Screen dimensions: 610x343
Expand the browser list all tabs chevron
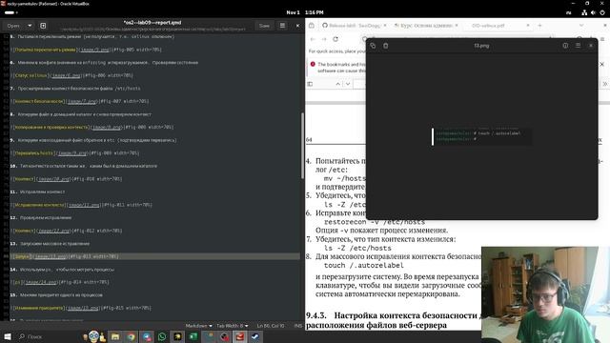pos(581,26)
